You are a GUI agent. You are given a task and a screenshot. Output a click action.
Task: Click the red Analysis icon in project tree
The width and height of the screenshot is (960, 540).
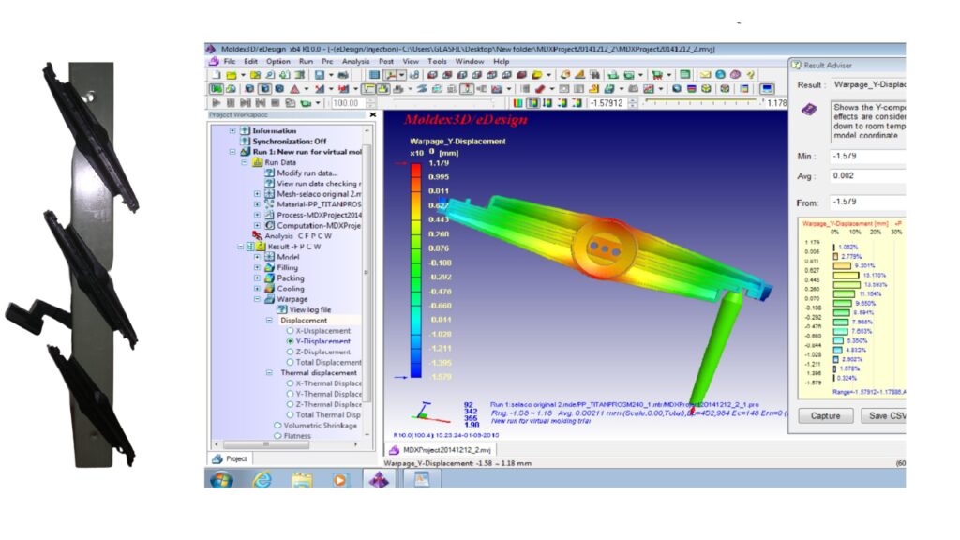[257, 235]
